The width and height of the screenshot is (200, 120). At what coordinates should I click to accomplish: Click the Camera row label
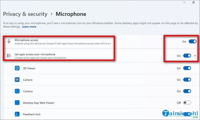coord(28,80)
